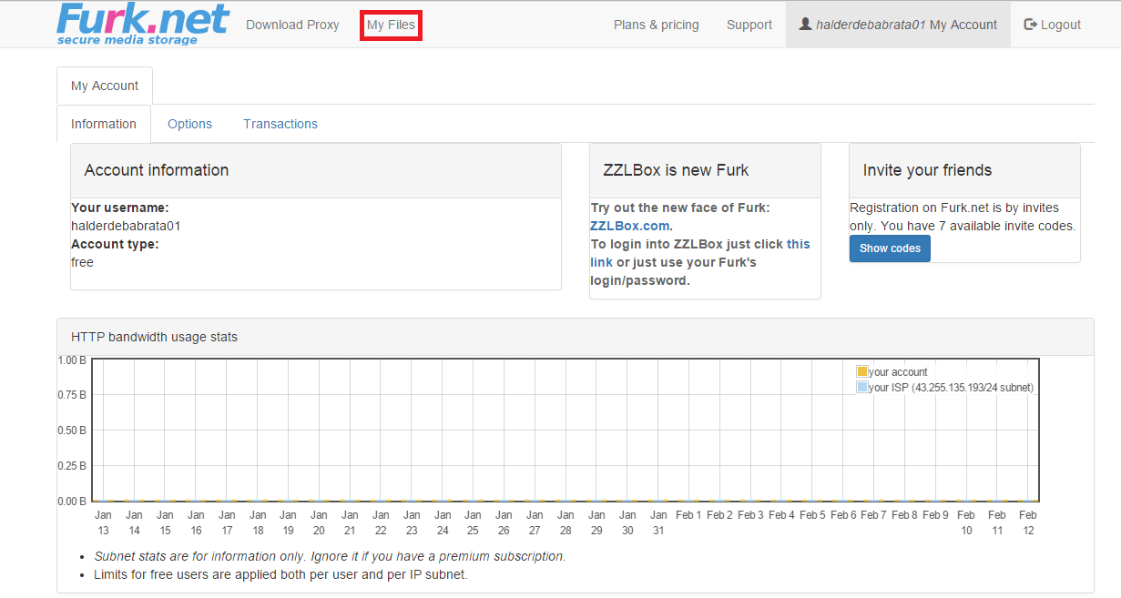Click the Feb 1 date label
This screenshot has height=598, width=1121.
point(688,515)
